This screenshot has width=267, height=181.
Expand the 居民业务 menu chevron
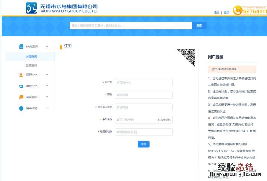click(x=47, y=75)
